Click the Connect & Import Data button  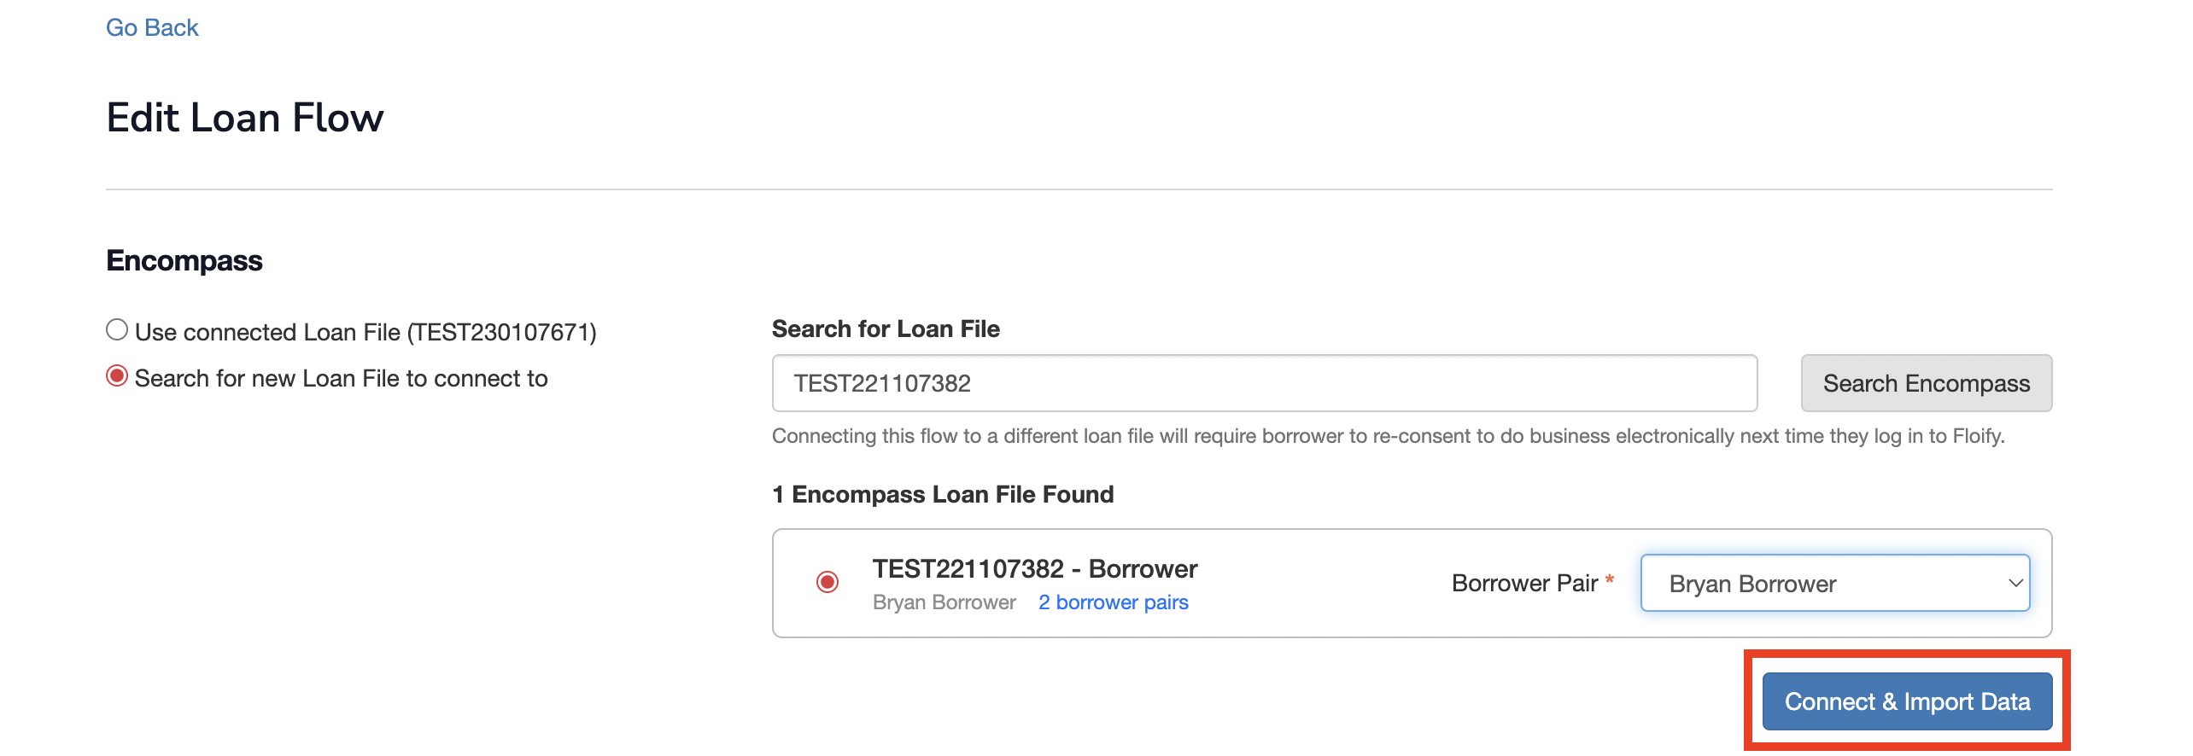pyautogui.click(x=1907, y=701)
